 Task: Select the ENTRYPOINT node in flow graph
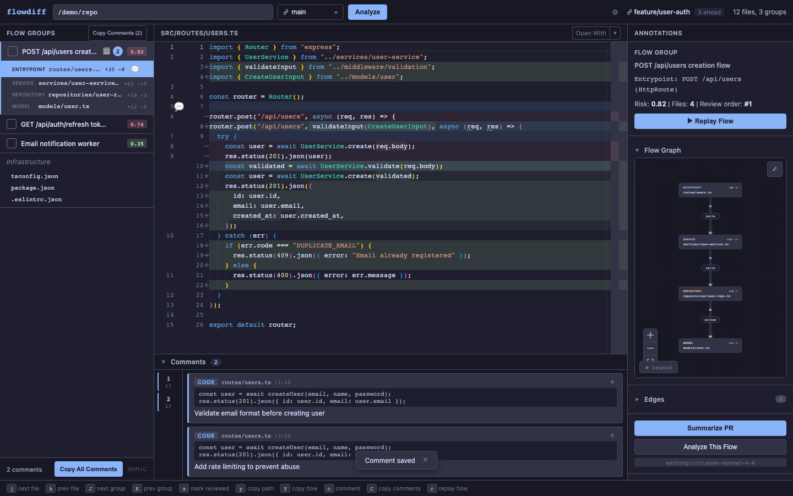pyautogui.click(x=710, y=190)
